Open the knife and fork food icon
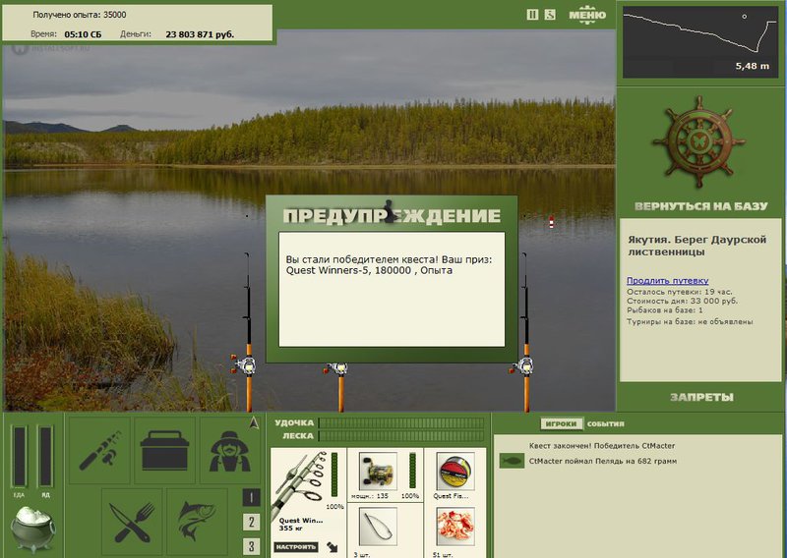Screen dimensions: 787x558 pos(132,522)
